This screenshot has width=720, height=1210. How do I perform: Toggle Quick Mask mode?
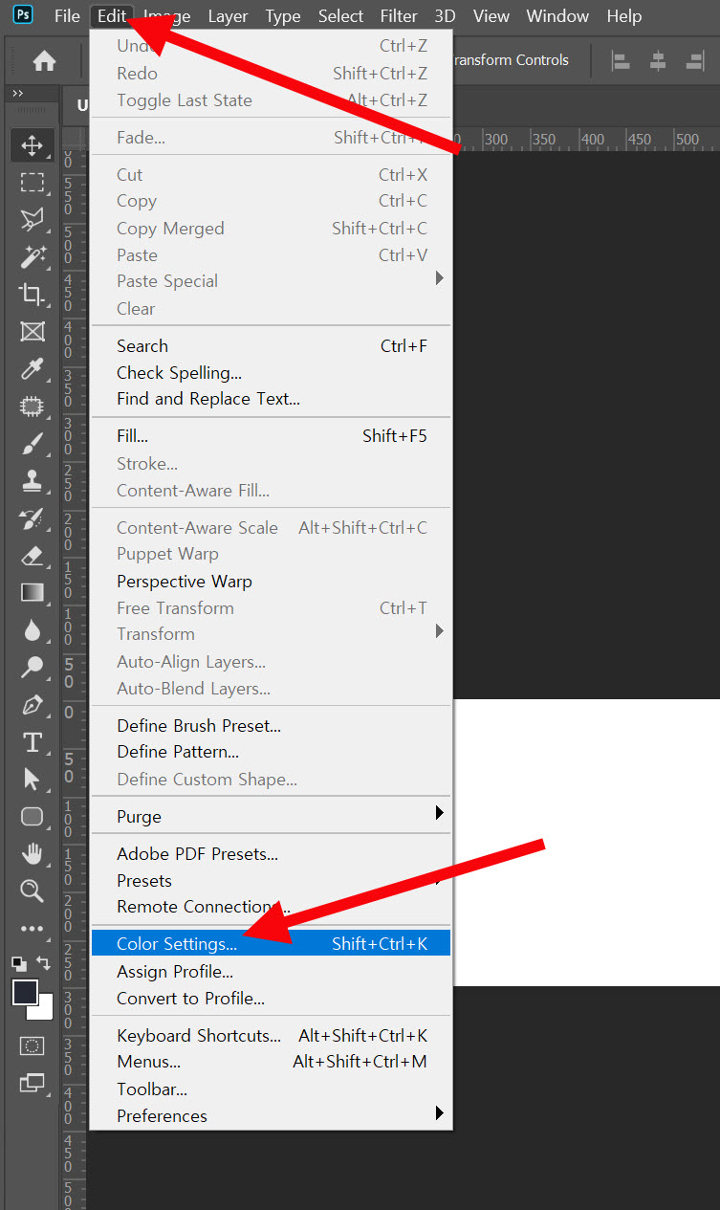[x=33, y=1046]
